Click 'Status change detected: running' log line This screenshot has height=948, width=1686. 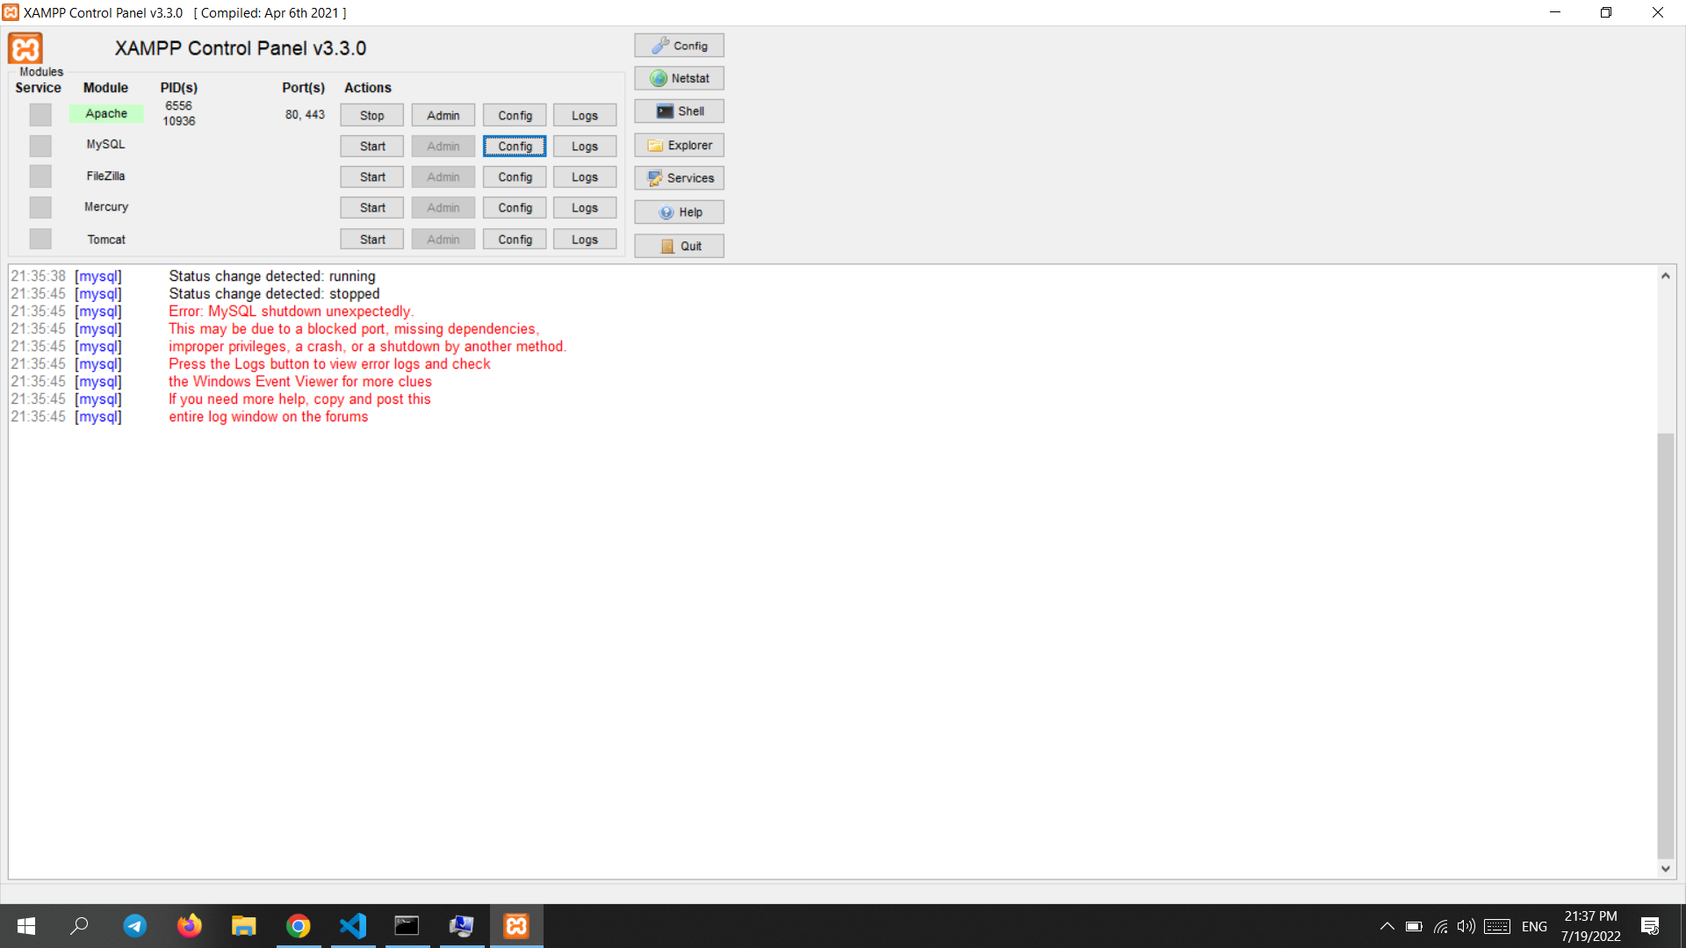click(x=272, y=276)
